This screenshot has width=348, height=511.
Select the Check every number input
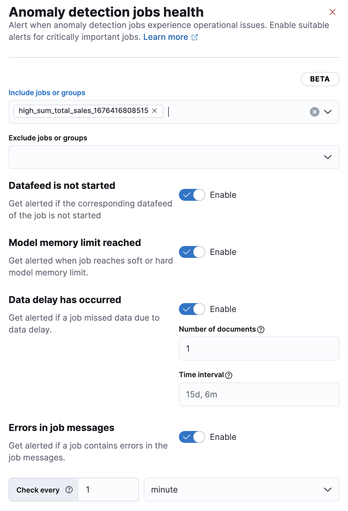(108, 490)
